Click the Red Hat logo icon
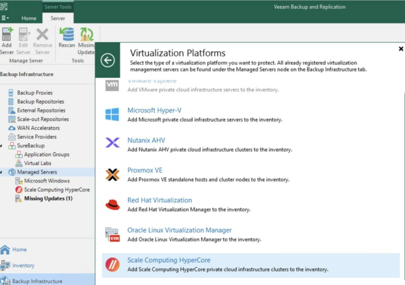 coord(112,204)
